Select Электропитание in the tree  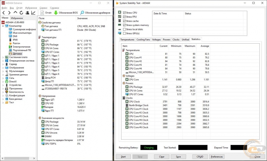[20, 47]
